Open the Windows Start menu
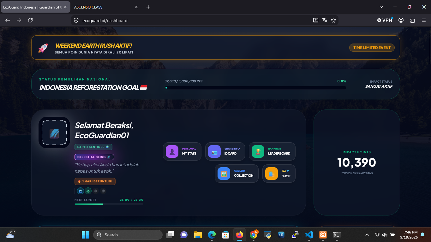 [x=85, y=235]
